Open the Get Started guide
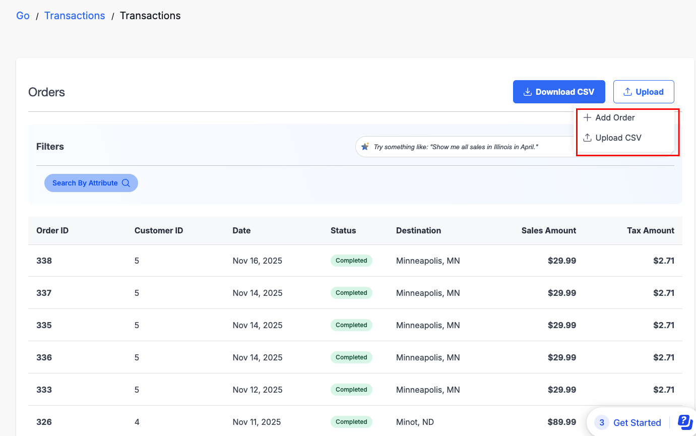Screen dimensions: 696x436 click(x=637, y=422)
